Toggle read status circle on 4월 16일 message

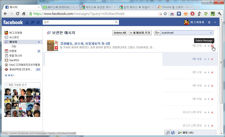point(205,59)
